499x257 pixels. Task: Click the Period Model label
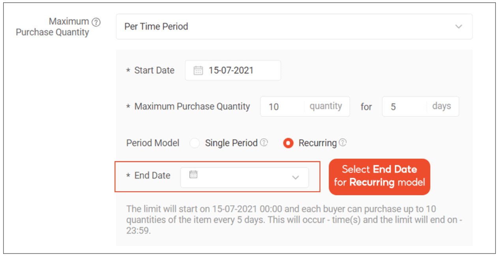click(x=152, y=143)
